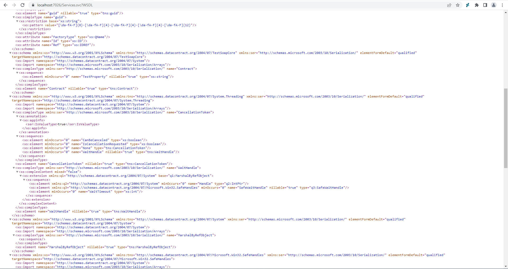Screen dimensions: 508x269
Task: Click the FactoryType attribute line
Action: [x=63, y=37]
